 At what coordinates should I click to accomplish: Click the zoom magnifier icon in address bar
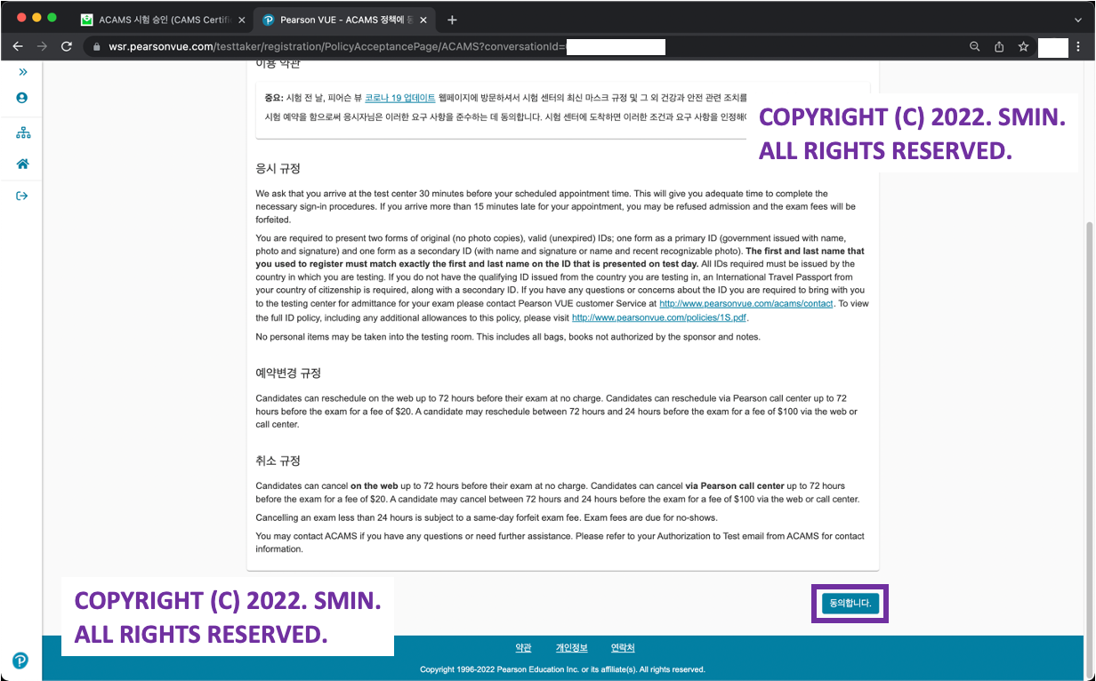pos(975,46)
